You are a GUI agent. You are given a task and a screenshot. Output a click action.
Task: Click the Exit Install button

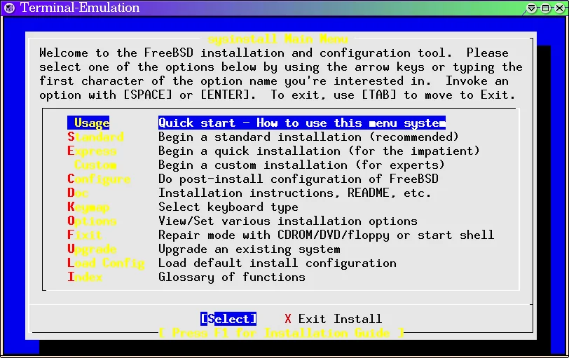pos(333,319)
